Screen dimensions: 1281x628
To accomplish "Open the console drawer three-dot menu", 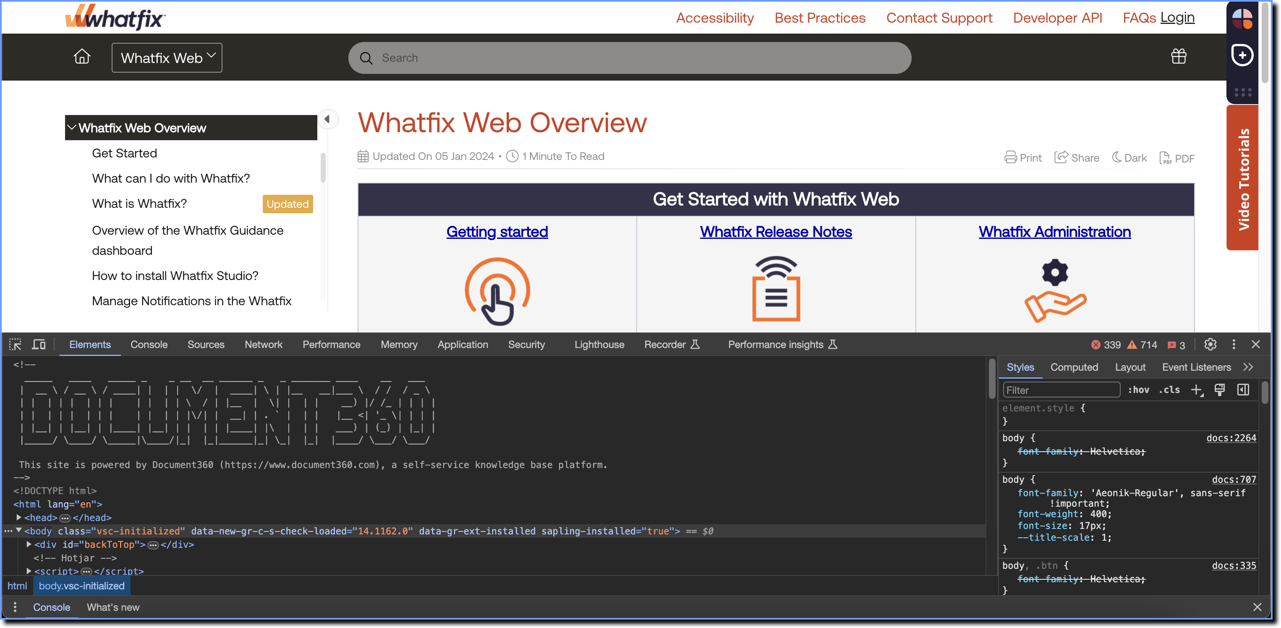I will (x=15, y=607).
